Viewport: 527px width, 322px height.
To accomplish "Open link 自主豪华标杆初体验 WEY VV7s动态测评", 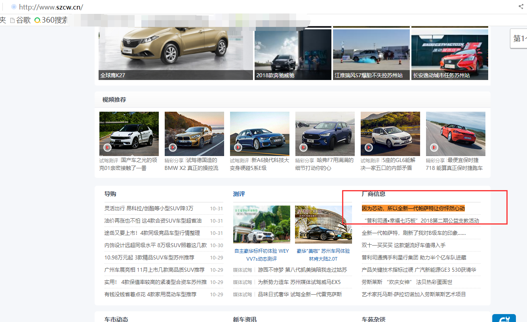I will click(x=262, y=255).
